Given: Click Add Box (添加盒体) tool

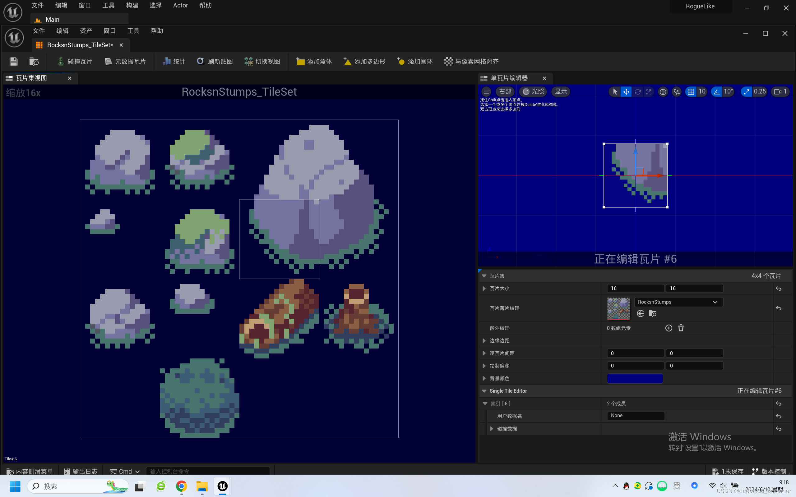Looking at the screenshot, I should (314, 62).
